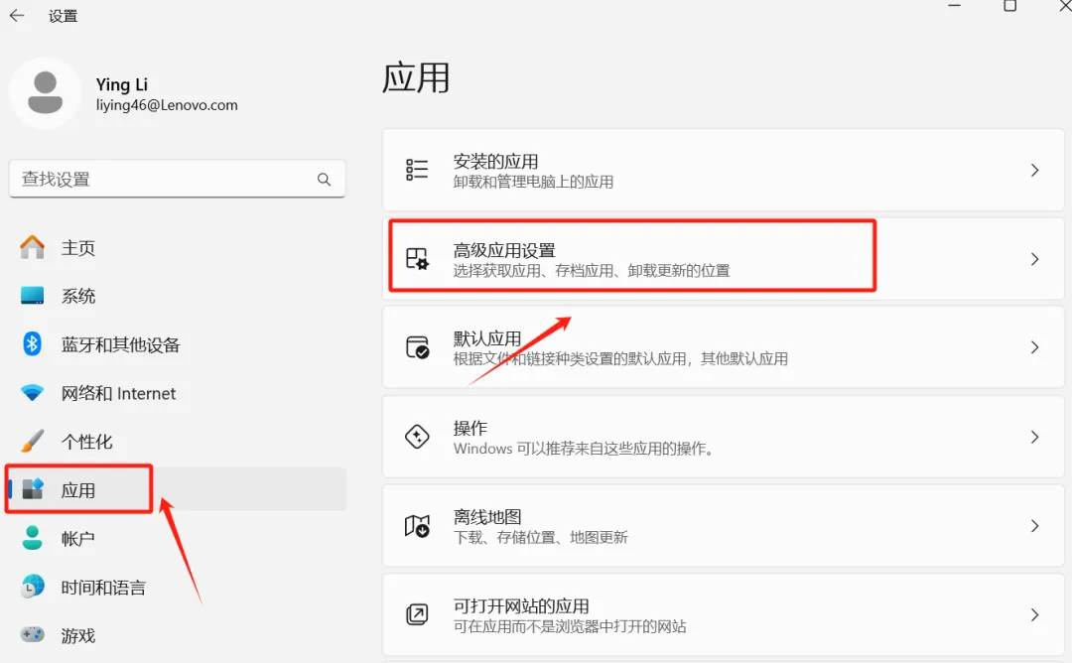The width and height of the screenshot is (1072, 663).
Task: Click the 离线地图 map icon
Action: pyautogui.click(x=417, y=526)
